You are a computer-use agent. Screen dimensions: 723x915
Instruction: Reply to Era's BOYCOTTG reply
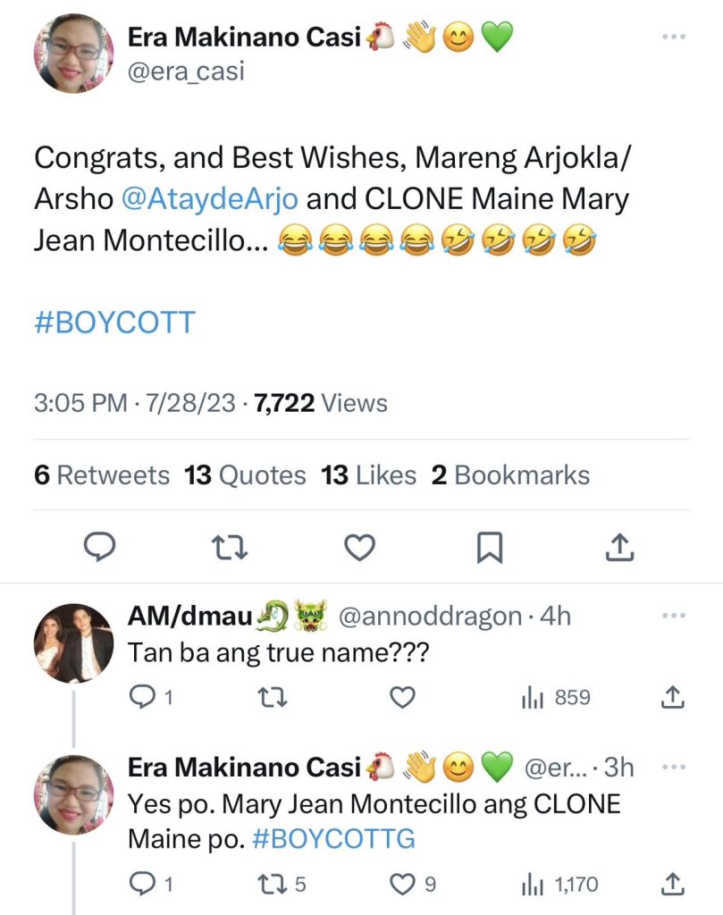pyautogui.click(x=143, y=885)
